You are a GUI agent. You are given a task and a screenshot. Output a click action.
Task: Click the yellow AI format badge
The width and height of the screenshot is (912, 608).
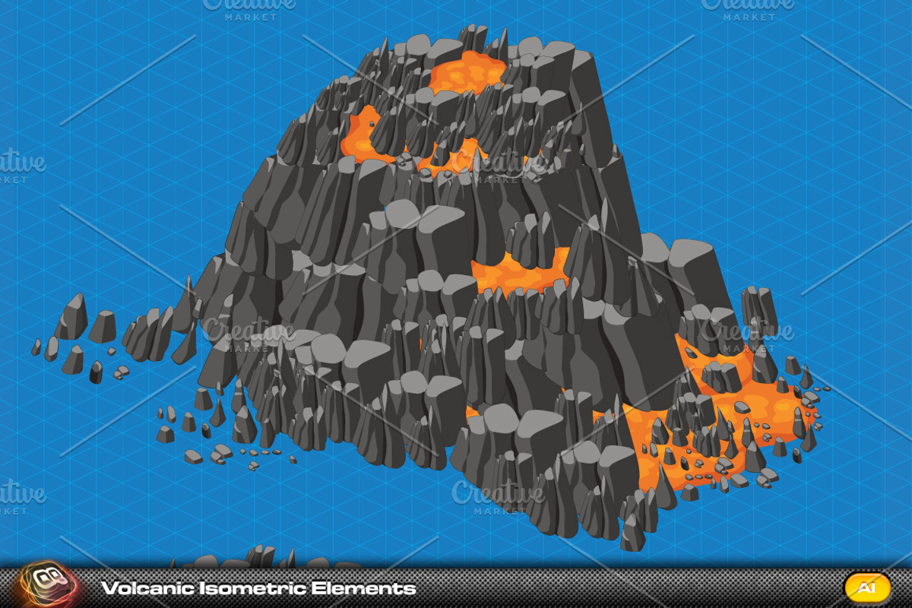point(867,587)
